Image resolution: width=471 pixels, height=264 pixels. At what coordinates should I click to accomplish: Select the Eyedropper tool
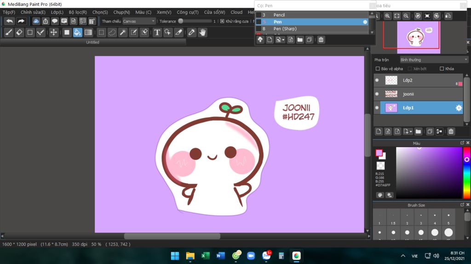pyautogui.click(x=191, y=33)
